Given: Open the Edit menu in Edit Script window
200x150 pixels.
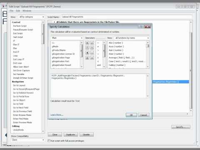Looking at the screenshot, I should point(18,11).
